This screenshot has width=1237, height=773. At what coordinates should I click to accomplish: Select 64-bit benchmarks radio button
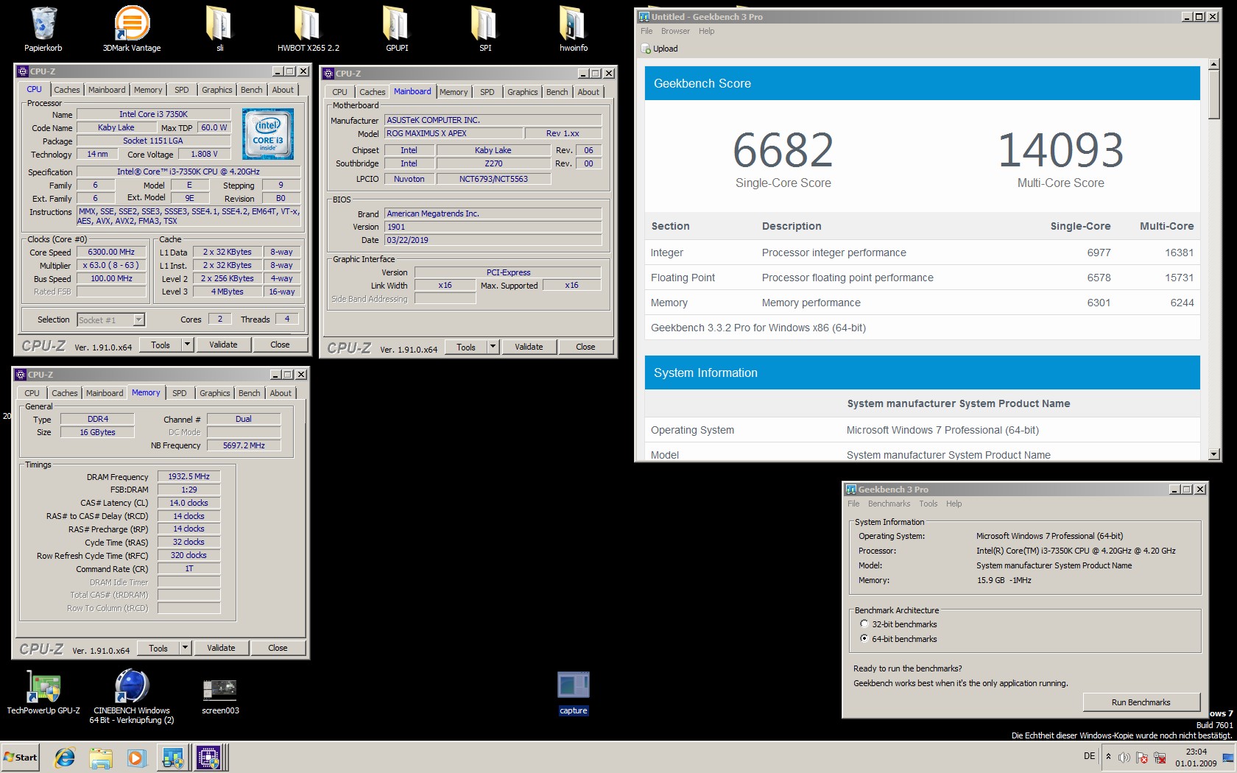click(x=864, y=638)
